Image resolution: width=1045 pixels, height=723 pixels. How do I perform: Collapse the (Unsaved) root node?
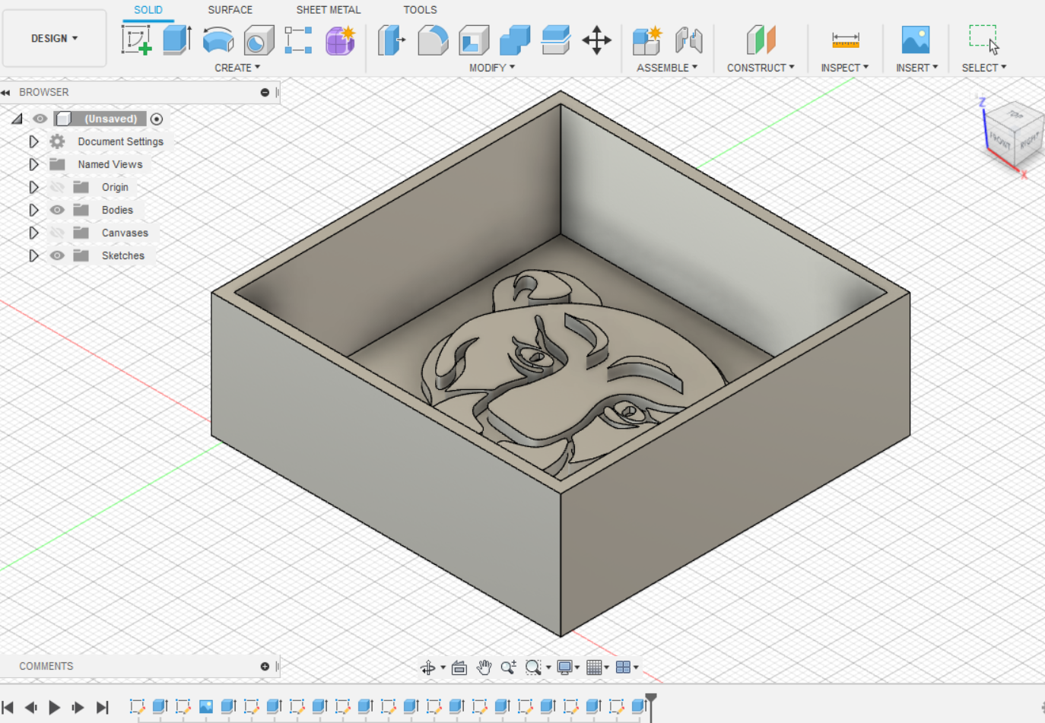tap(17, 119)
